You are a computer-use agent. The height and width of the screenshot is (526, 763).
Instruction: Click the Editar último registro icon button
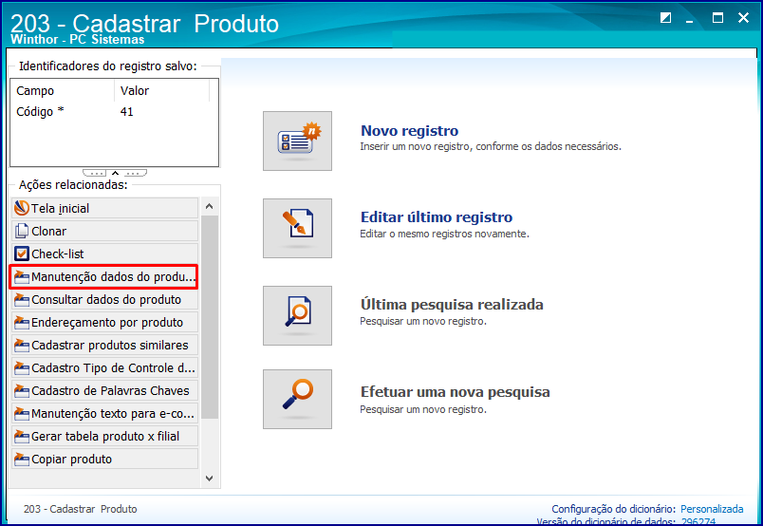click(x=297, y=228)
